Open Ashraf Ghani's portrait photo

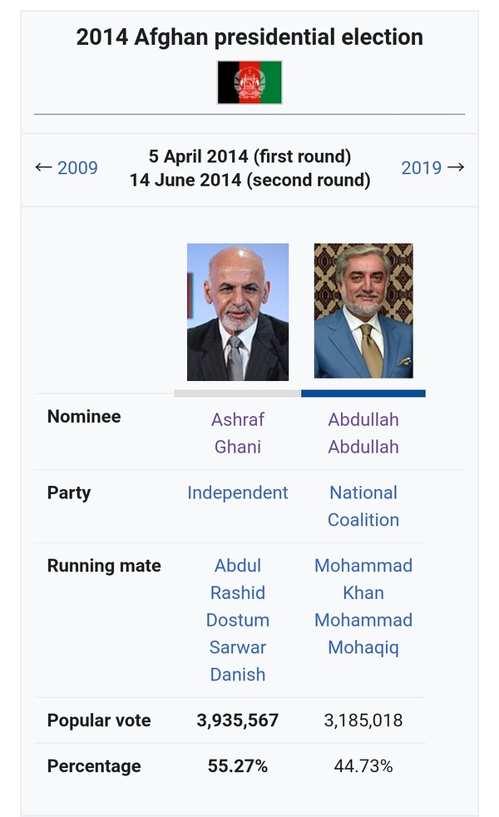tap(238, 312)
